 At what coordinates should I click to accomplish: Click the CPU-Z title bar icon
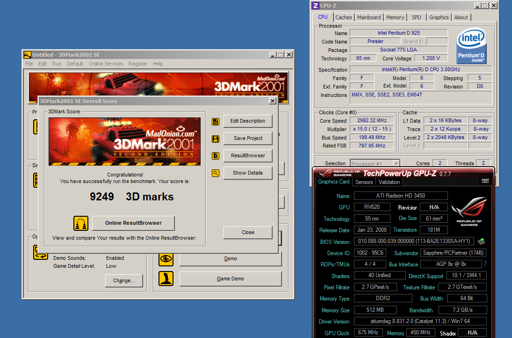(316, 6)
